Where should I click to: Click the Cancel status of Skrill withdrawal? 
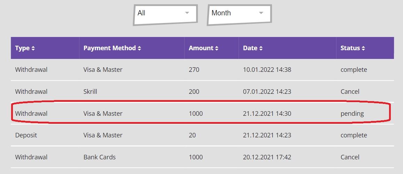[x=350, y=92]
